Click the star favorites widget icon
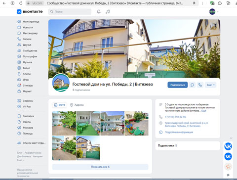The image size is (237, 180). click(228, 167)
